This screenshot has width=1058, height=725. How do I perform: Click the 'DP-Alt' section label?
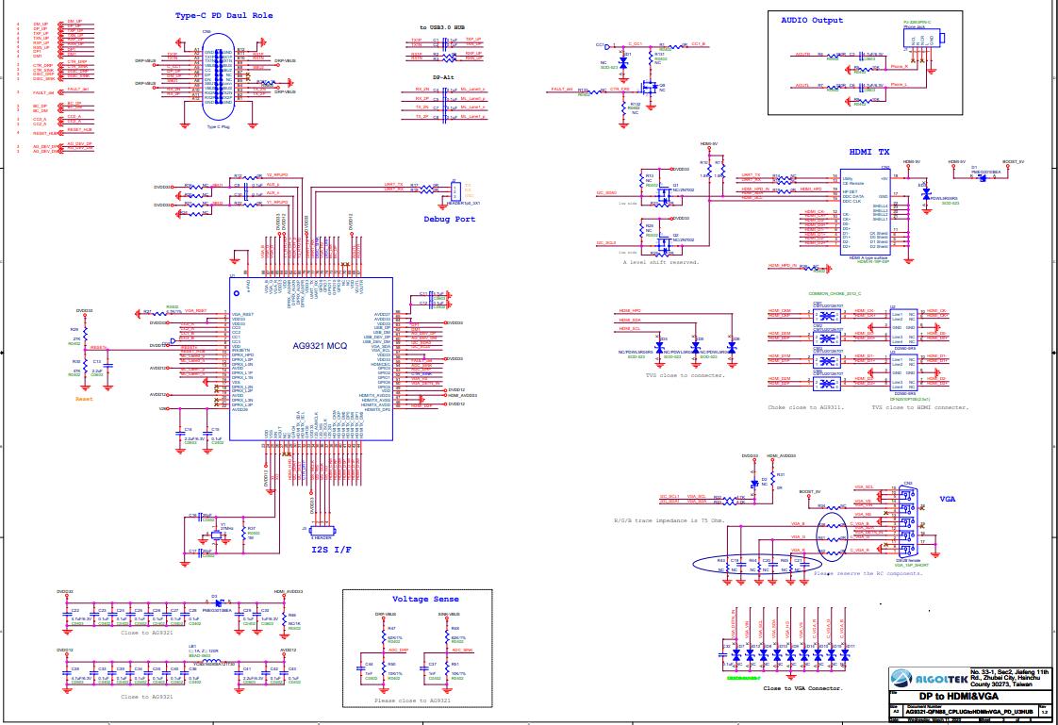point(443,77)
